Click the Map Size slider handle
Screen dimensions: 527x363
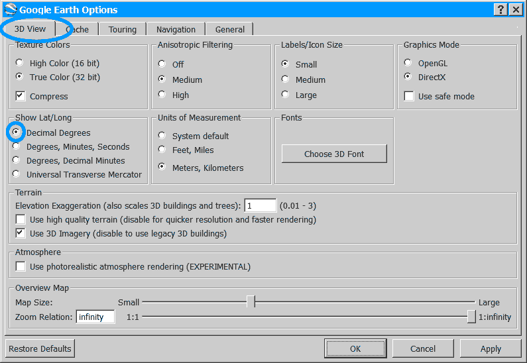point(251,301)
